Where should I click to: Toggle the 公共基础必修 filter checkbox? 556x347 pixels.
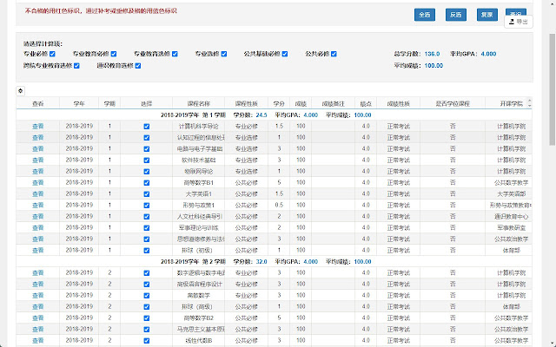coord(285,54)
